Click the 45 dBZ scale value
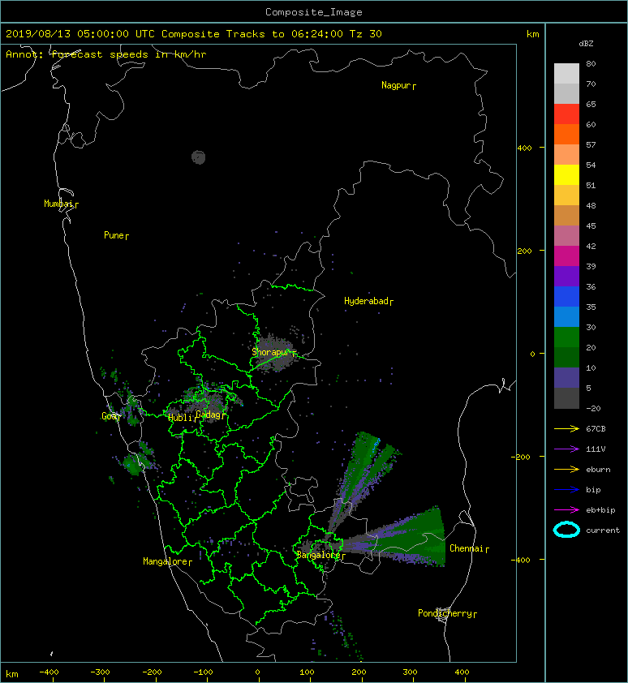Image resolution: width=628 pixels, height=683 pixels. 591,226
